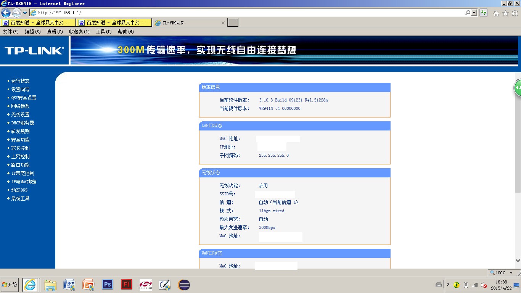The height and width of the screenshot is (293, 521).
Task: Open the IE favorites star icon
Action: point(506,13)
